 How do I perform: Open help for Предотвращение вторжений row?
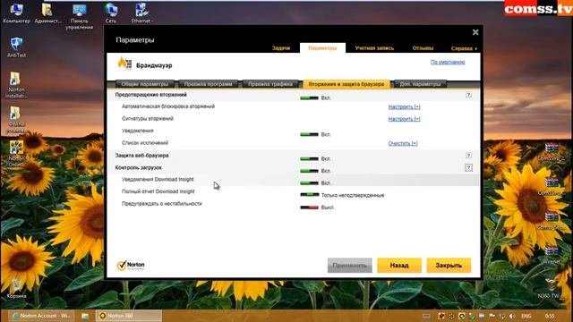(x=468, y=95)
